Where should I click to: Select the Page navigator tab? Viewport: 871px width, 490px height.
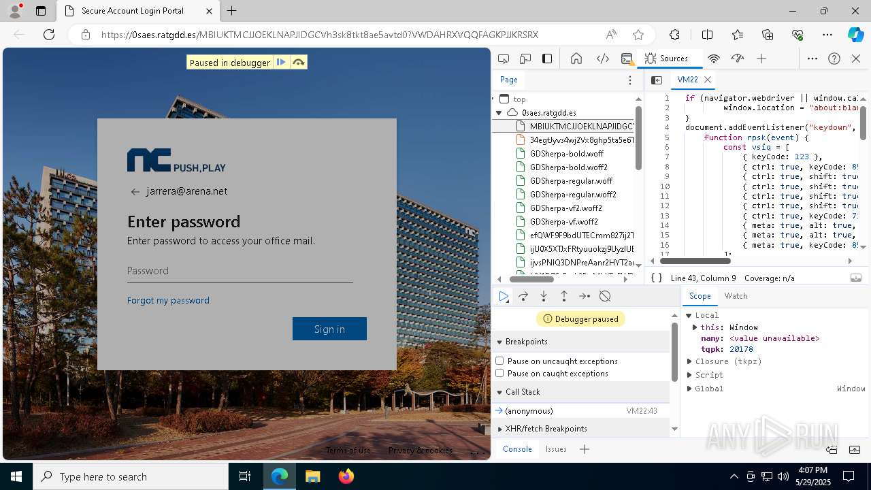coord(508,80)
